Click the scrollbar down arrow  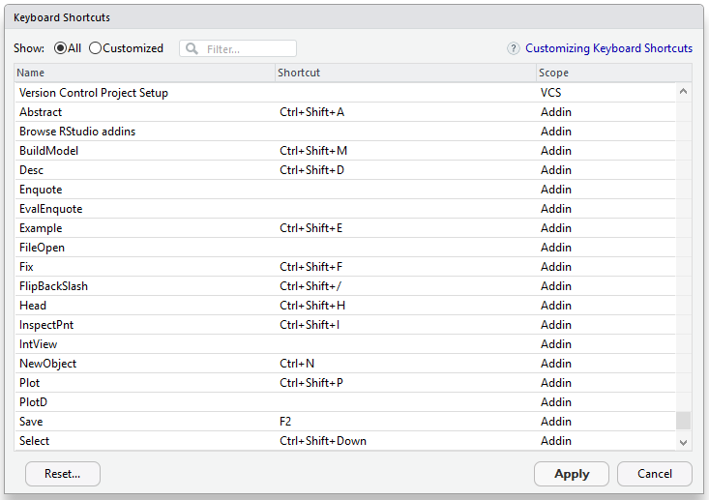pyautogui.click(x=684, y=442)
